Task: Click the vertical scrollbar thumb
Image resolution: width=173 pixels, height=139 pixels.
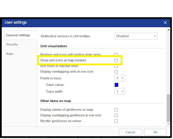Action: coord(168,108)
